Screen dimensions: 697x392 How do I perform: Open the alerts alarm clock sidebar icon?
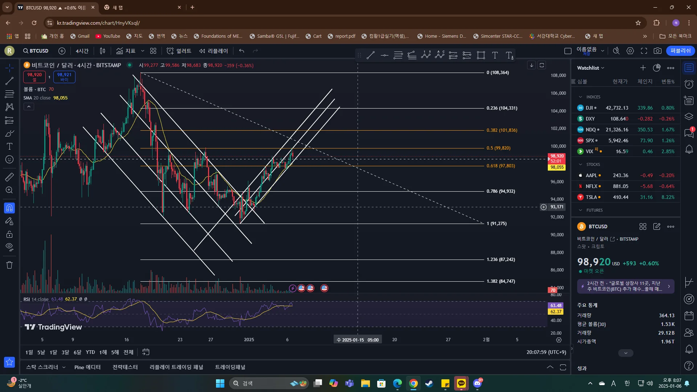[689, 84]
